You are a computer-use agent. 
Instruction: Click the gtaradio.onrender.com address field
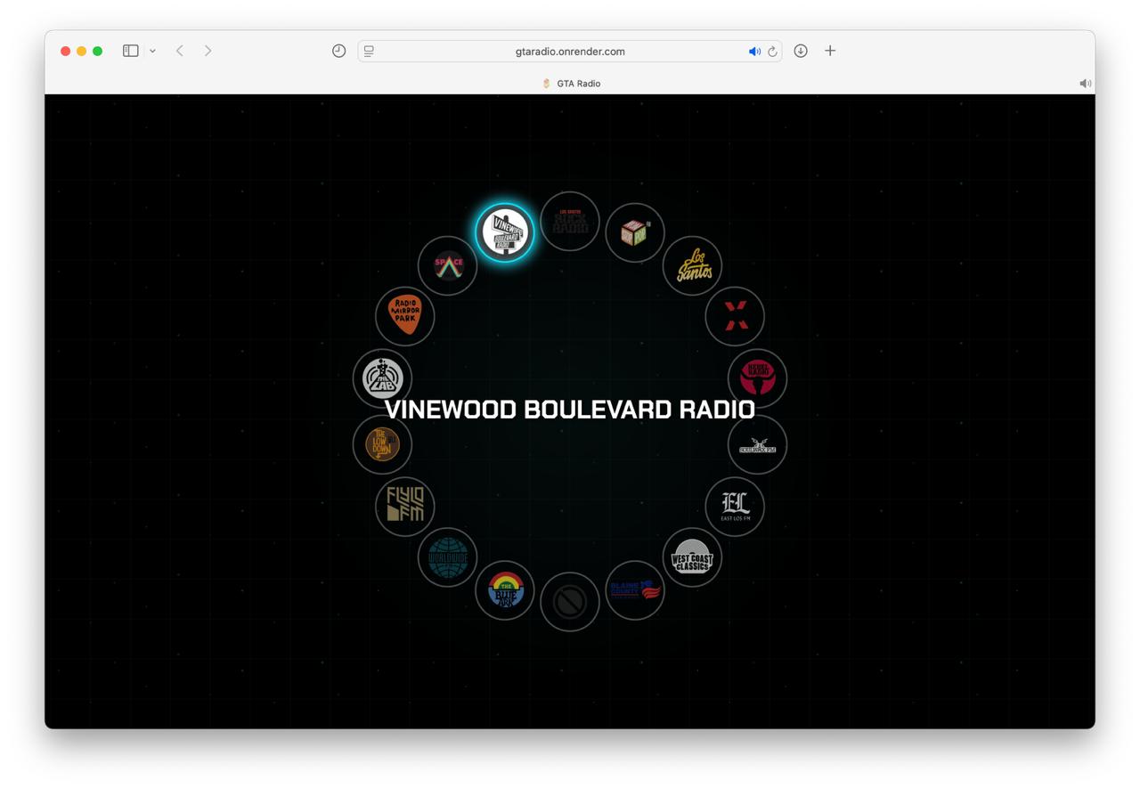(570, 52)
